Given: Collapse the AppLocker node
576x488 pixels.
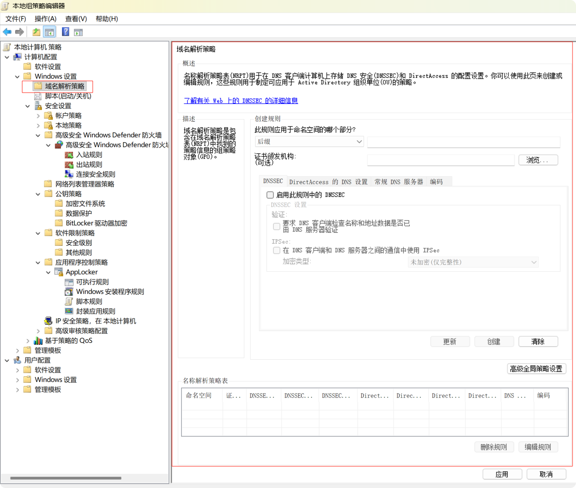Looking at the screenshot, I should click(x=48, y=272).
